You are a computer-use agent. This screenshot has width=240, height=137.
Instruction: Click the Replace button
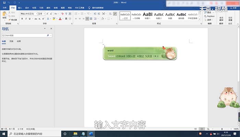[x=209, y=16]
